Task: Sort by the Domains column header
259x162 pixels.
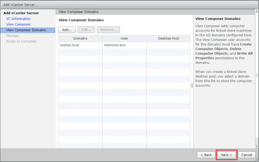Action: [x=80, y=38]
